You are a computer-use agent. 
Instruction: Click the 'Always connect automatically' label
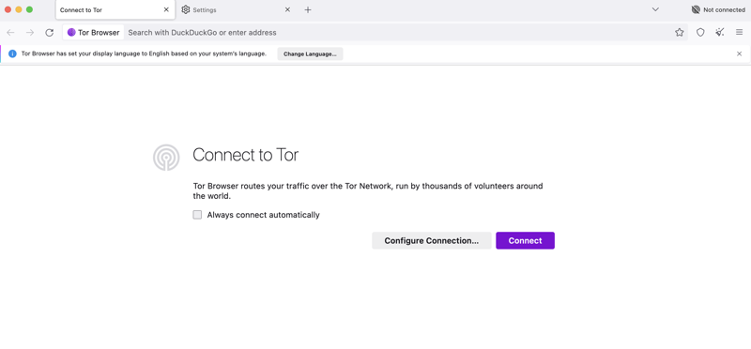[x=263, y=215]
